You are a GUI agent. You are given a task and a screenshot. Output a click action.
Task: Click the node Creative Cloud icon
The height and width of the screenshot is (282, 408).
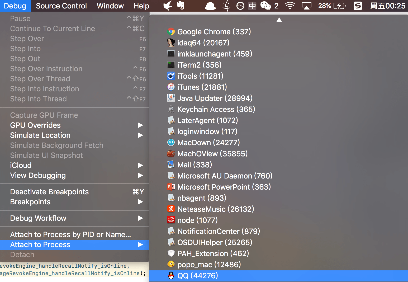171,220
